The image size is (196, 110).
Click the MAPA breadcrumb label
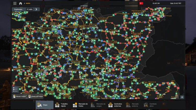(x=28, y=3)
